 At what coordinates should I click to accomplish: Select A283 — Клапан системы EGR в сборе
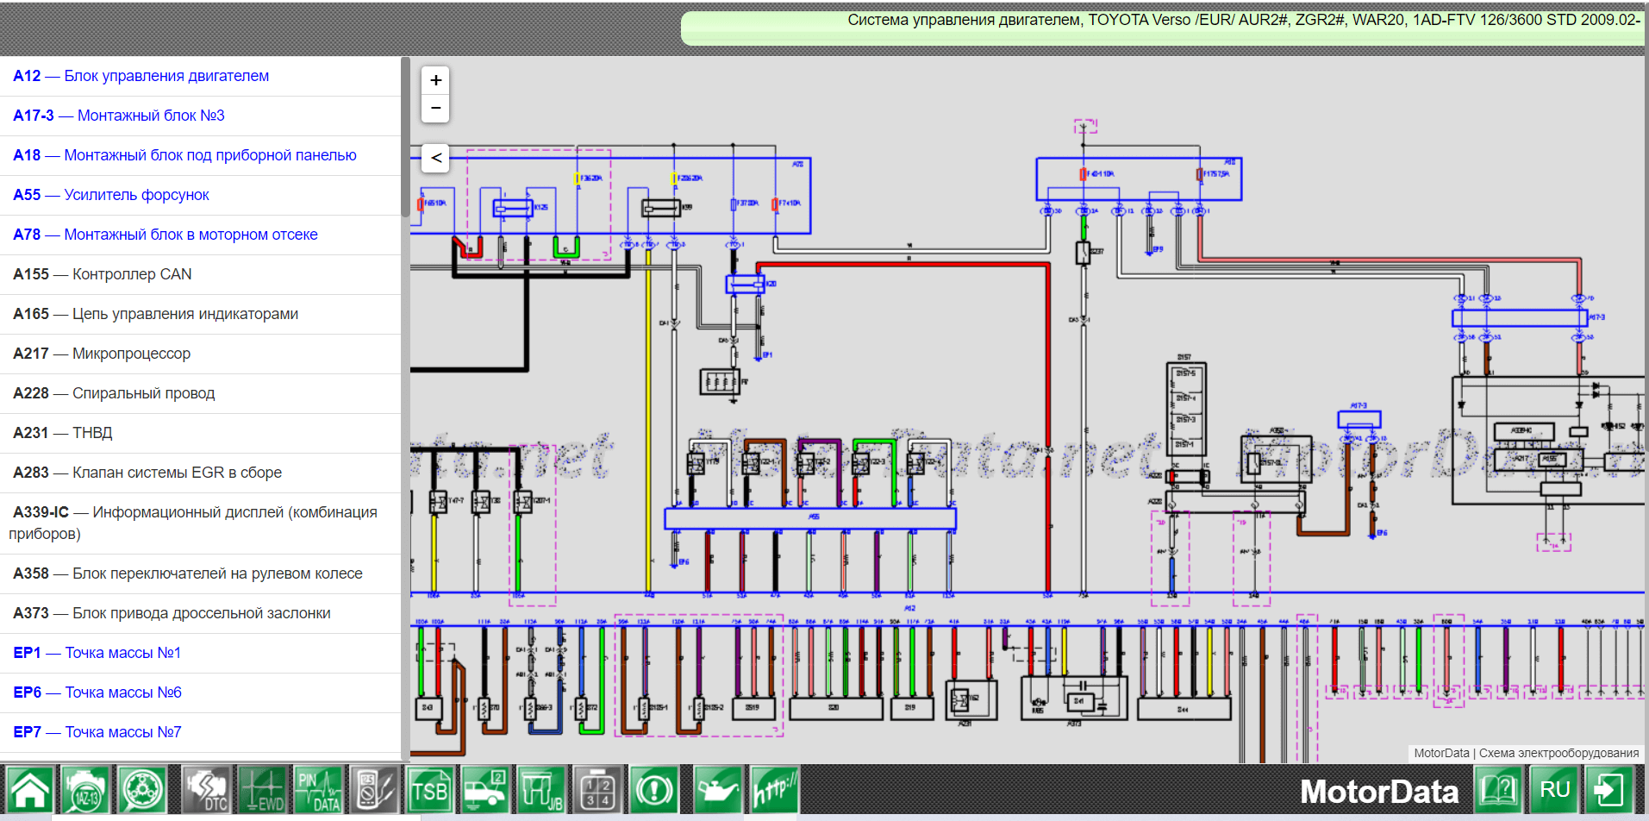point(200,473)
